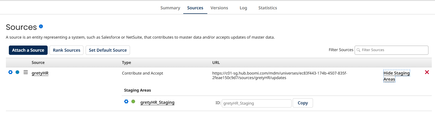The width and height of the screenshot is (435, 123).
Task: Click the gear icon beside gretyHR source
Action: point(10,72)
